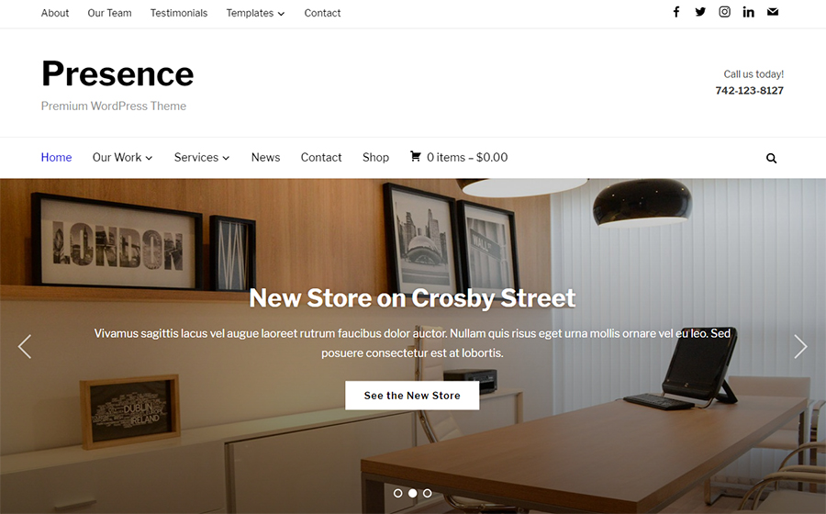
Task: Click See the New Store button
Action: click(412, 396)
